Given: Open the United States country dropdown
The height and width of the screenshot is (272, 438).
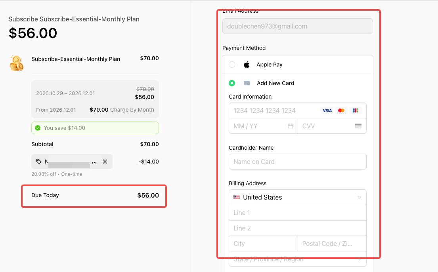Looking at the screenshot, I should point(298,197).
